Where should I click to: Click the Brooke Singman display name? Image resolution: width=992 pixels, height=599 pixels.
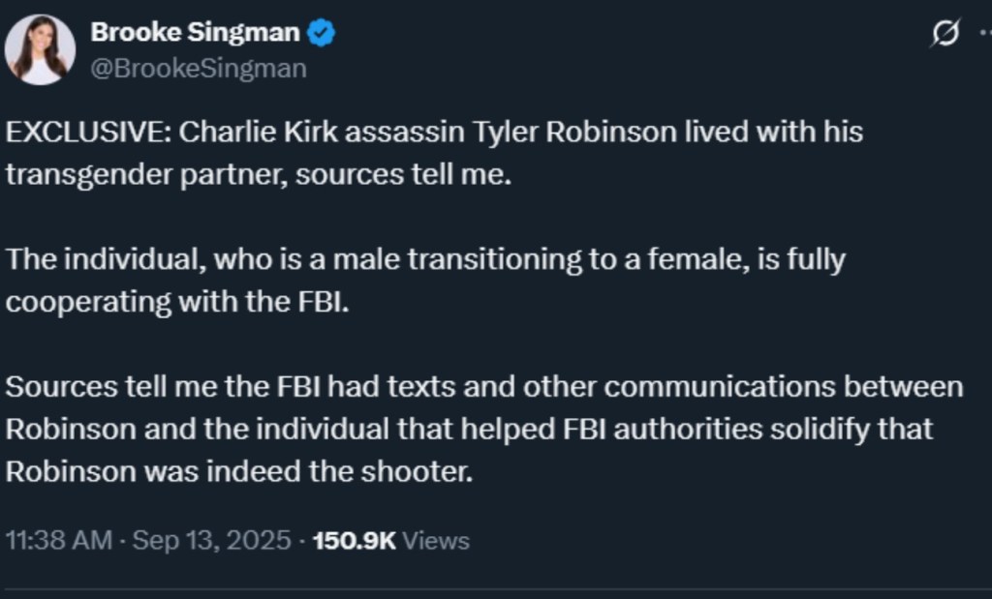pos(195,33)
